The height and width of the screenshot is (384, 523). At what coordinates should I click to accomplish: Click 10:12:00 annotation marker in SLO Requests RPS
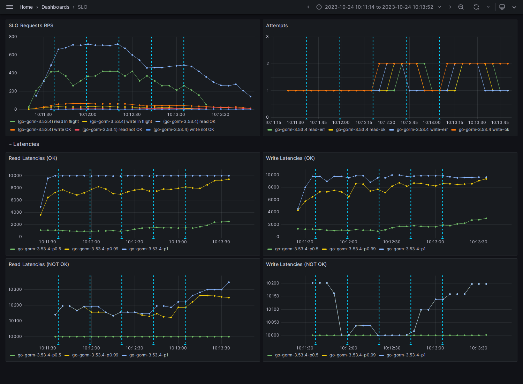pyautogui.click(x=86, y=110)
